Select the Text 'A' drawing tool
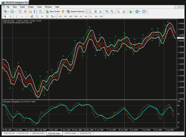 (42, 16)
